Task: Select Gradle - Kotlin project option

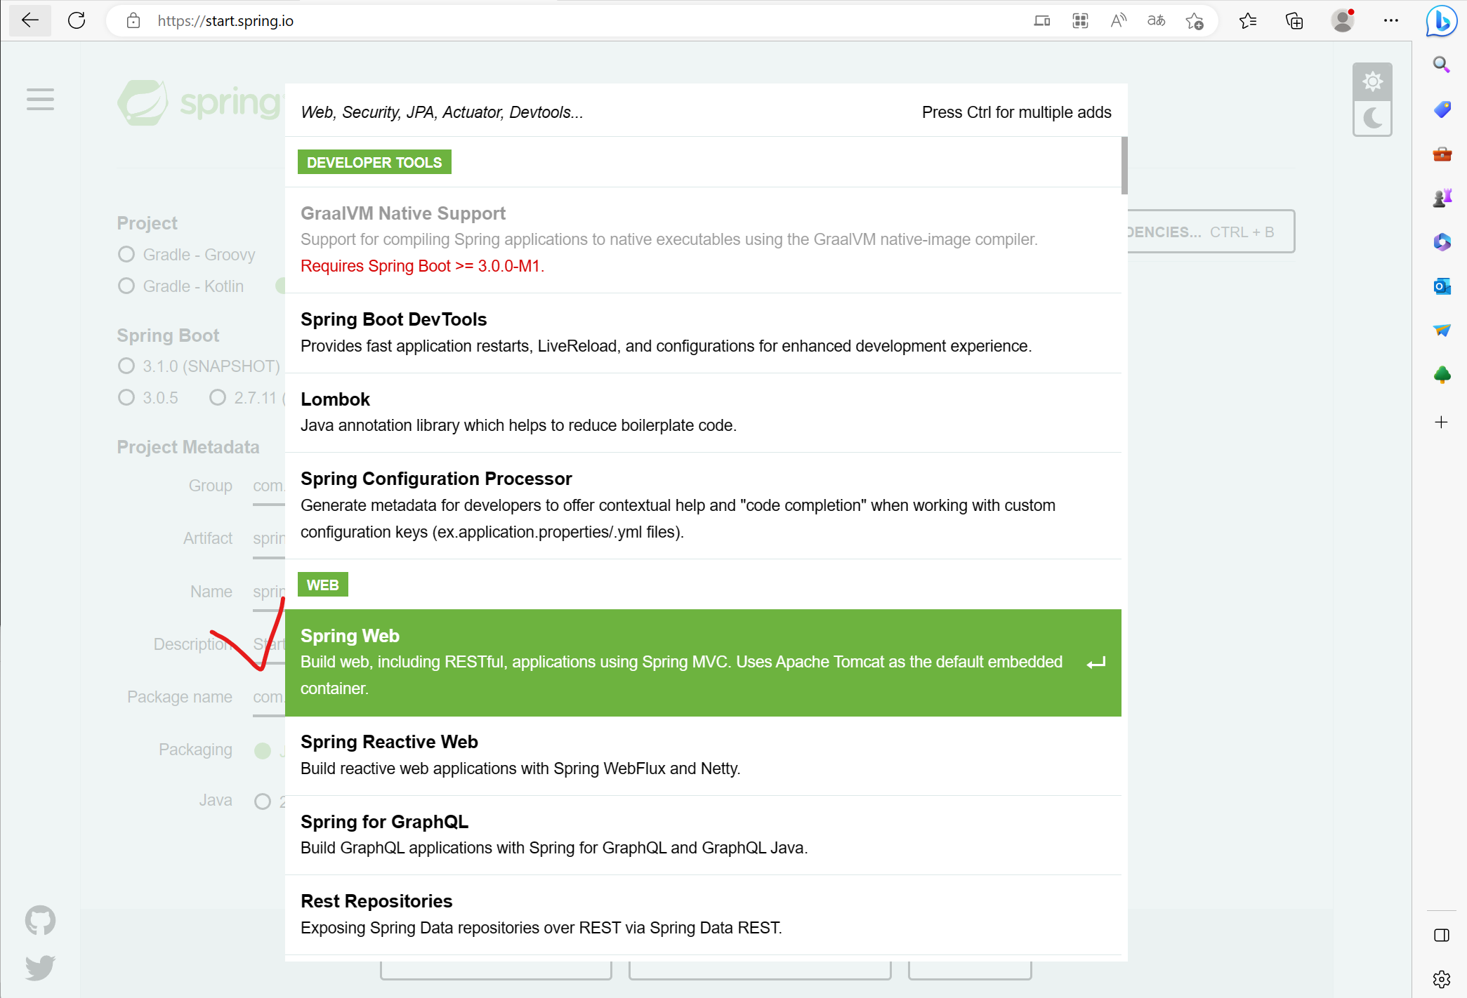Action: [126, 286]
